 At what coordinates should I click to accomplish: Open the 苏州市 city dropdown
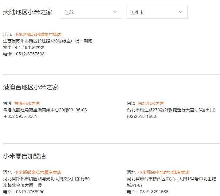pos(157,12)
